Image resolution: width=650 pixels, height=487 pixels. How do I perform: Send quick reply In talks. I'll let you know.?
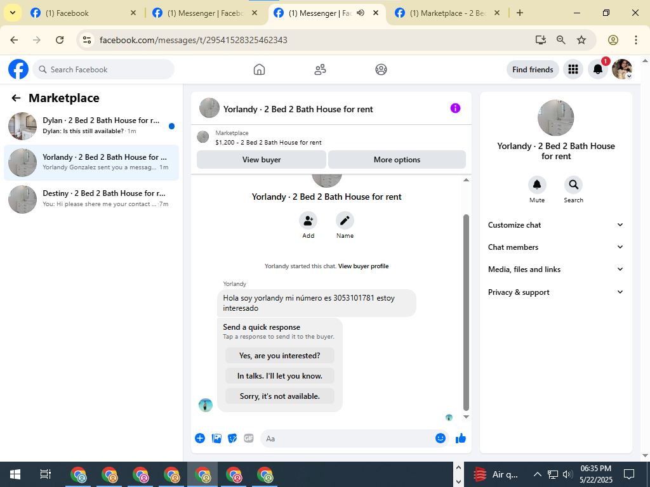(x=280, y=376)
